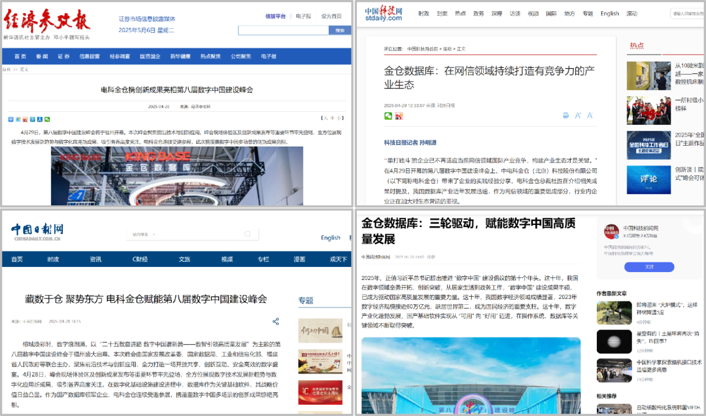The width and height of the screenshot is (706, 416).
Task: Open 时政 in China Daily navigation bar
Action: 53,259
